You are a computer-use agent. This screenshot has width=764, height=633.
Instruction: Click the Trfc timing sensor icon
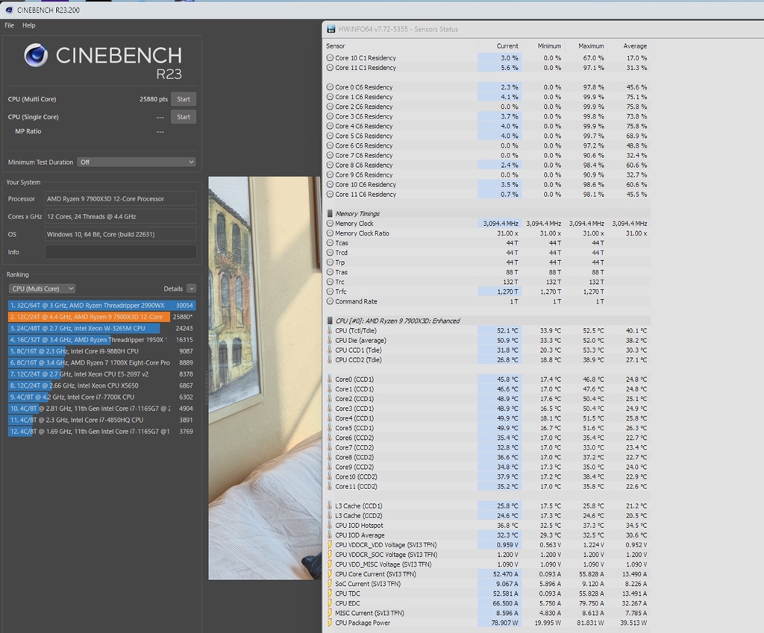point(330,292)
